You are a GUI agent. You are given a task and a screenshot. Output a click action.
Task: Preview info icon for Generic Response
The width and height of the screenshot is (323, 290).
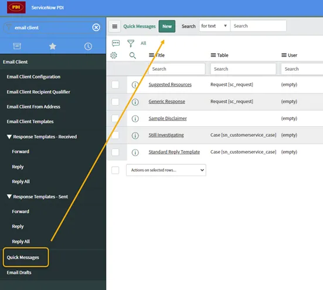(x=135, y=102)
